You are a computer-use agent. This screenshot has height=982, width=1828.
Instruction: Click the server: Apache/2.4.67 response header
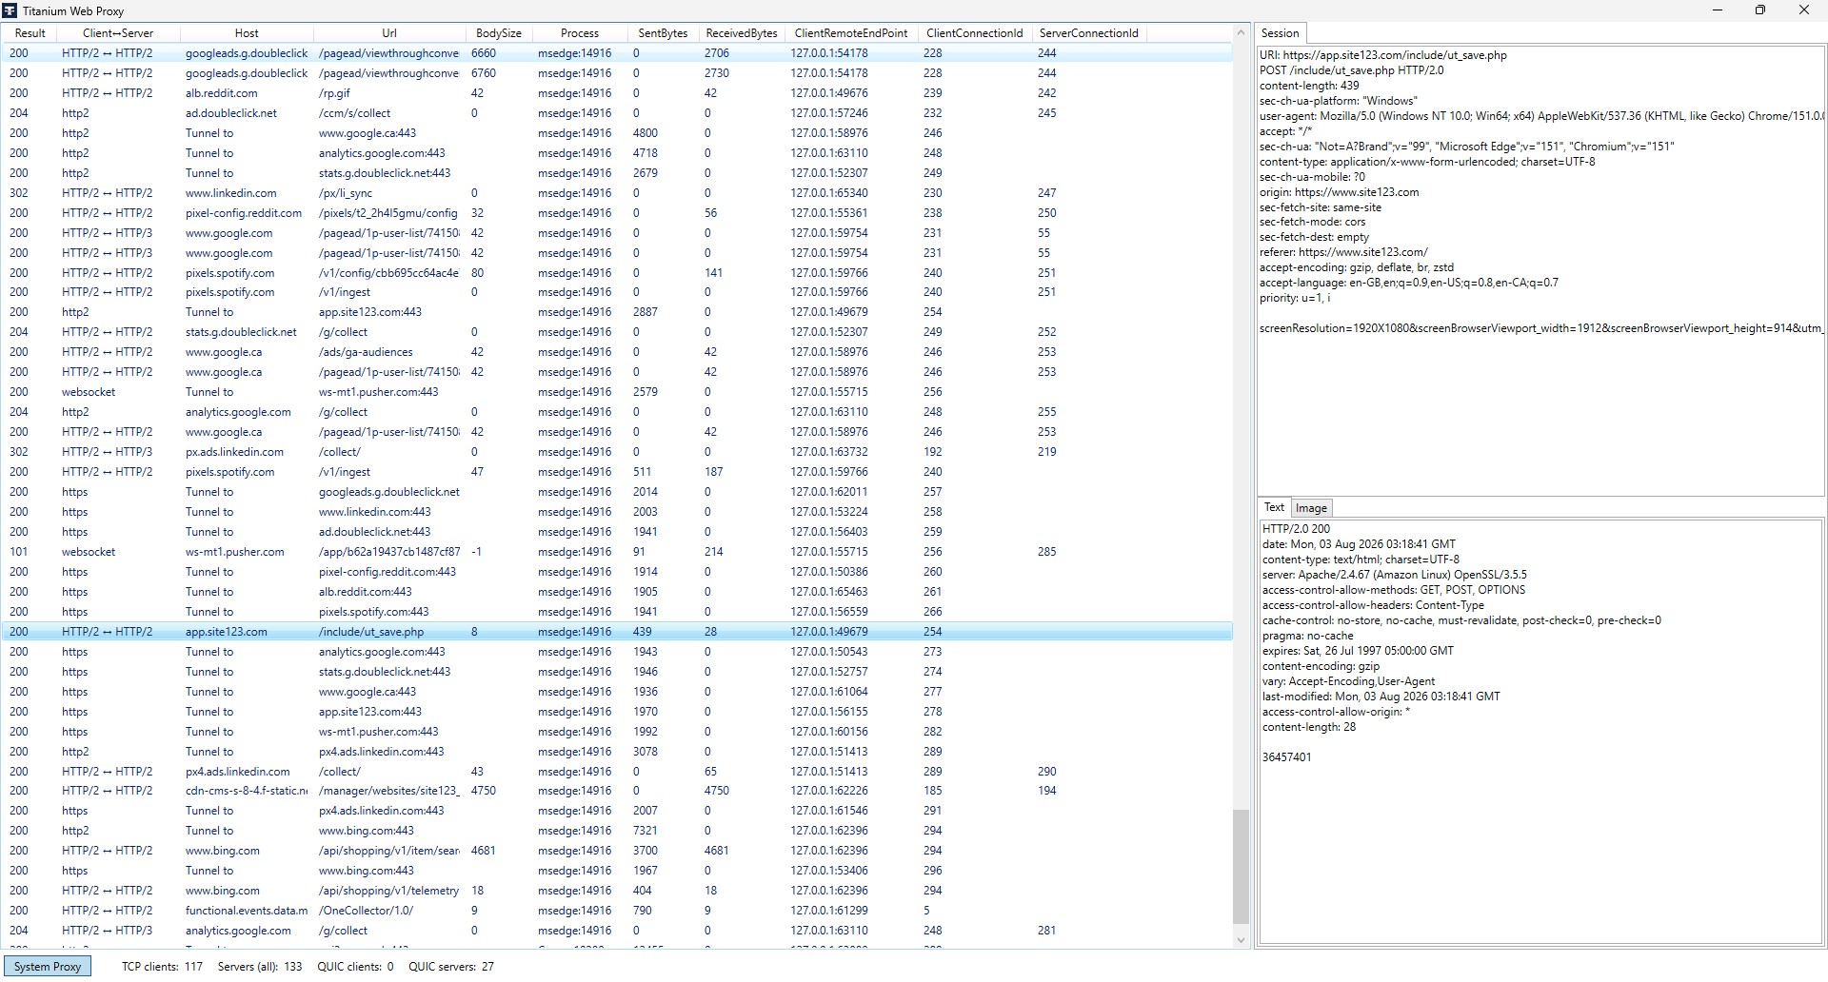point(1394,575)
